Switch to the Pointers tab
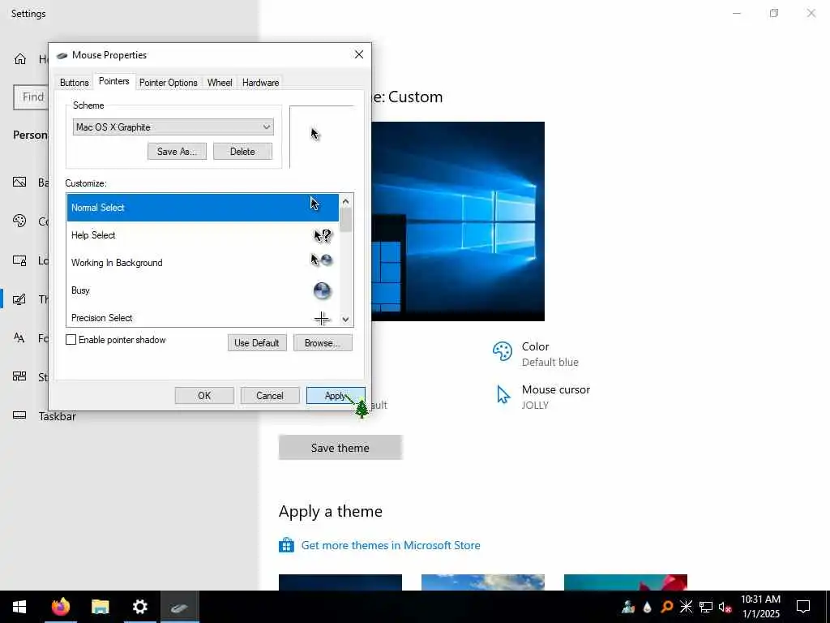This screenshot has width=830, height=623. pyautogui.click(x=113, y=81)
